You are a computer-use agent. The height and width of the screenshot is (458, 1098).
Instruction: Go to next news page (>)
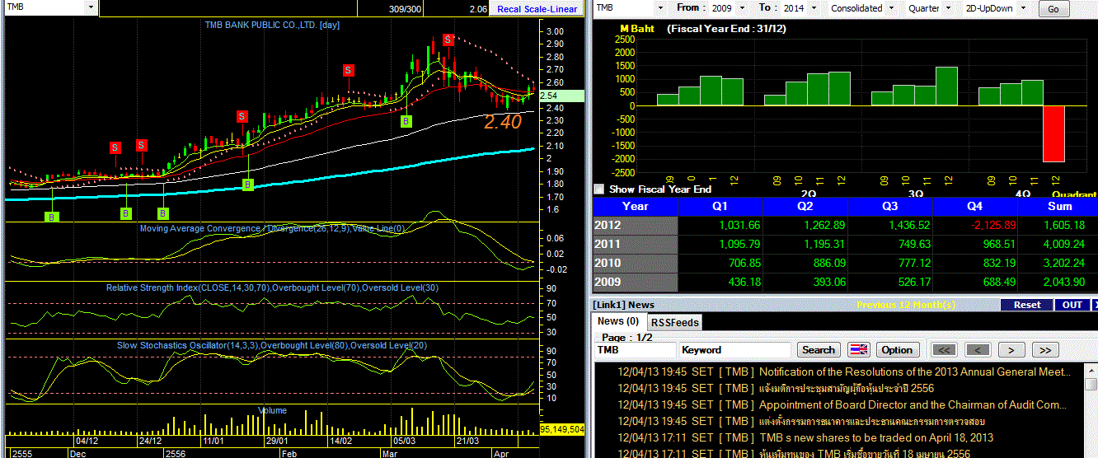pos(1011,350)
